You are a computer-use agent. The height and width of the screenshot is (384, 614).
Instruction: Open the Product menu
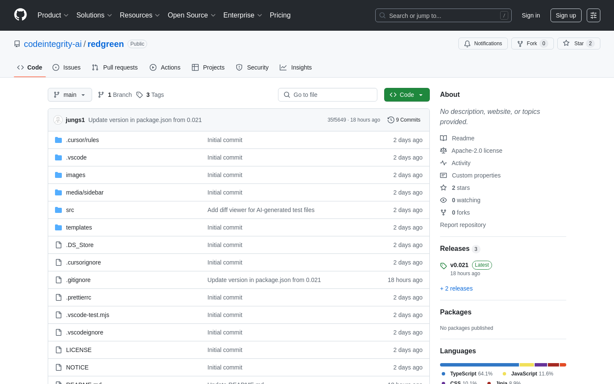[53, 15]
